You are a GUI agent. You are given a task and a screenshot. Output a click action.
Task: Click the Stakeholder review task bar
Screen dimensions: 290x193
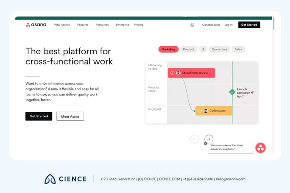click(191, 73)
